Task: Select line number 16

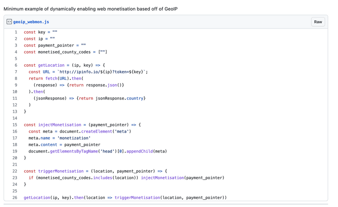Action: point(15,131)
